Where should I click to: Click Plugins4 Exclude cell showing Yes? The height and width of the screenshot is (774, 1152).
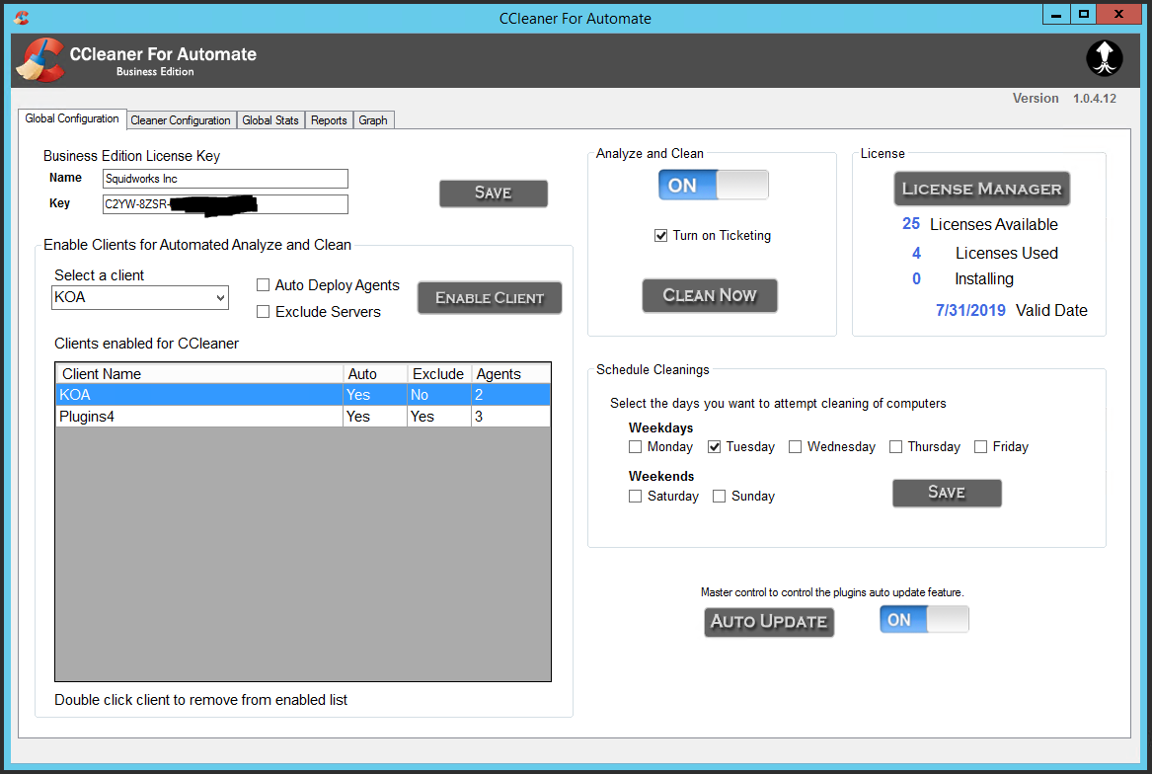[439, 416]
